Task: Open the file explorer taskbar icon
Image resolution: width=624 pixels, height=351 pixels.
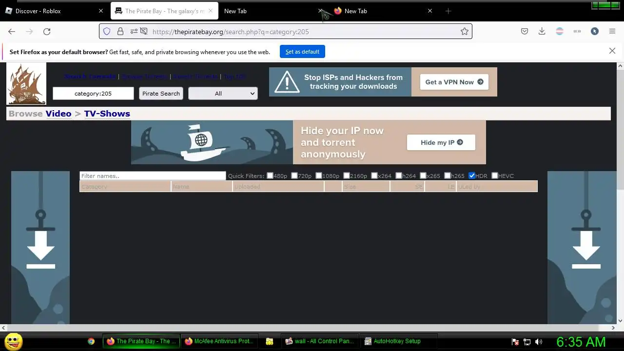Action: click(269, 341)
